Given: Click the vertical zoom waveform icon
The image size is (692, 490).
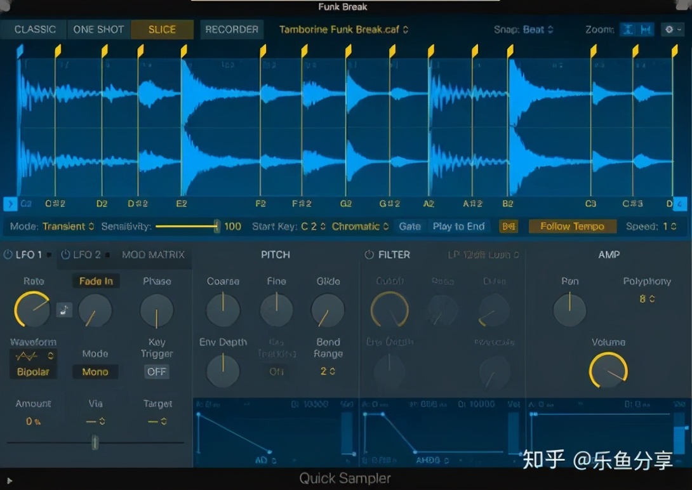Looking at the screenshot, I should click(x=627, y=30).
